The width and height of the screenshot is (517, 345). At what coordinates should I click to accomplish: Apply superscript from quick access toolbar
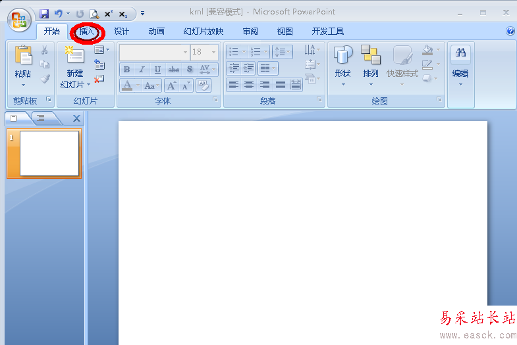pyautogui.click(x=109, y=14)
